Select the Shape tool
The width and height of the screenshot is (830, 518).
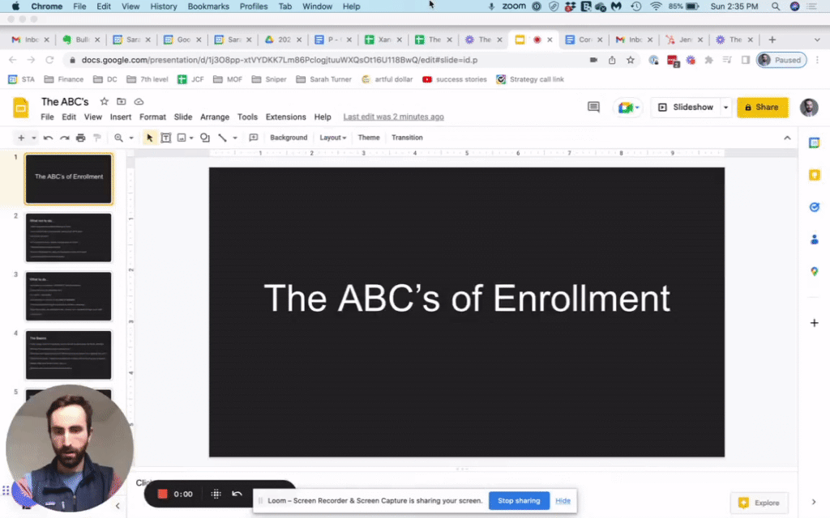pyautogui.click(x=205, y=138)
